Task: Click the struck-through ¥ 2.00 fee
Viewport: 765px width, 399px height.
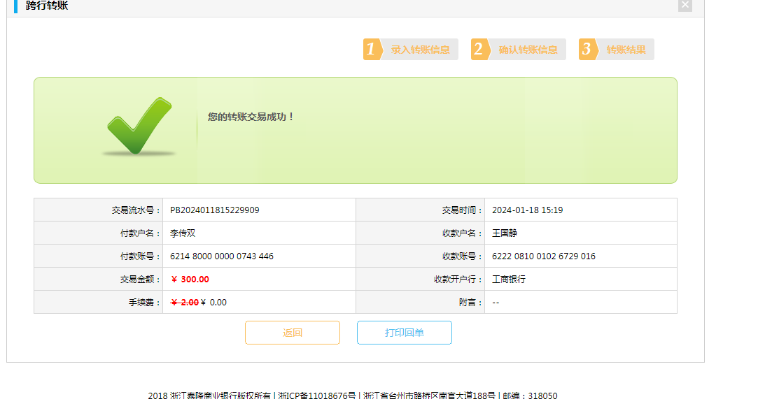Action: click(x=185, y=302)
